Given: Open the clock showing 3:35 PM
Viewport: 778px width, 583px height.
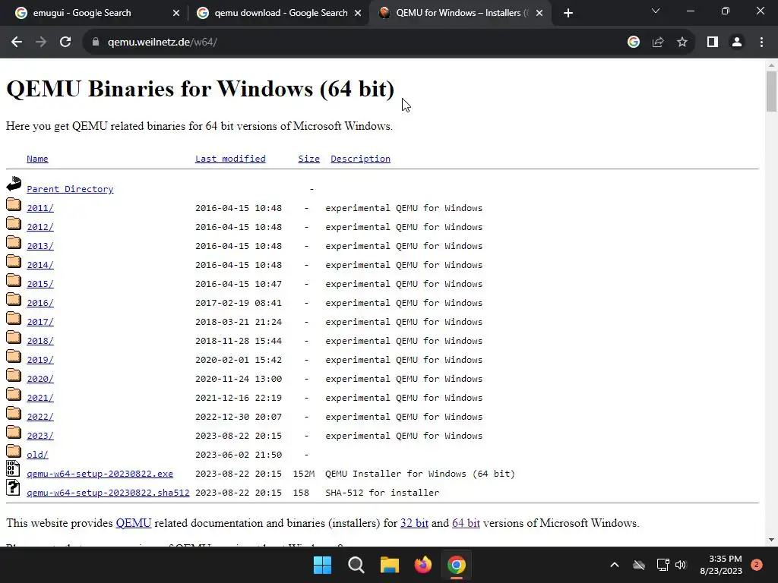Looking at the screenshot, I should pyautogui.click(x=721, y=565).
